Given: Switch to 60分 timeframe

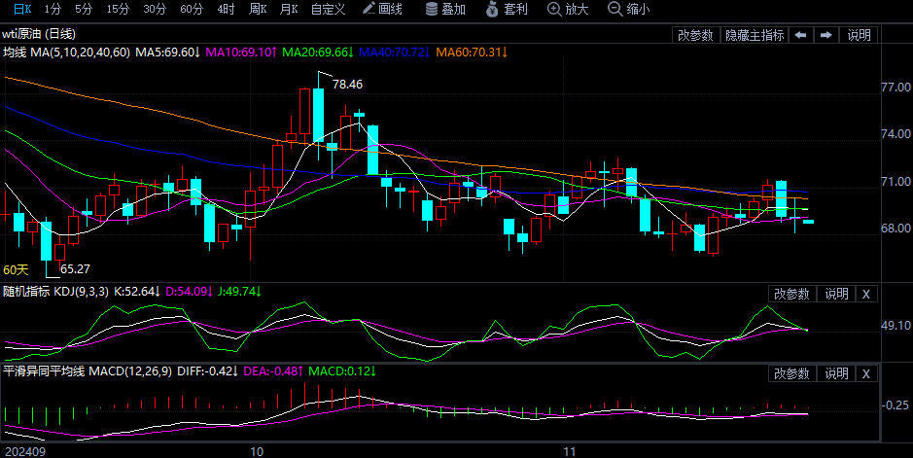Looking at the screenshot, I should click(x=192, y=10).
